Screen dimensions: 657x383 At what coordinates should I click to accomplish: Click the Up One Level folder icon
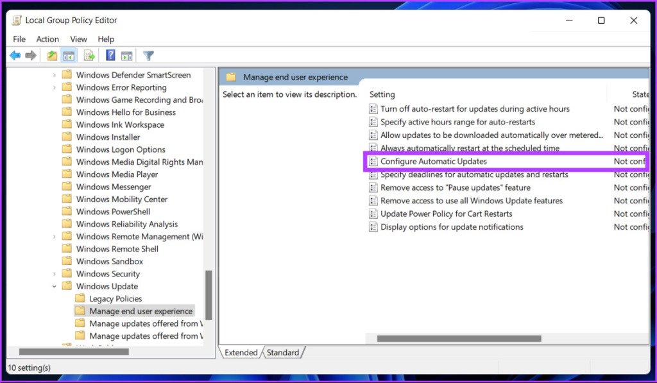[x=53, y=56]
